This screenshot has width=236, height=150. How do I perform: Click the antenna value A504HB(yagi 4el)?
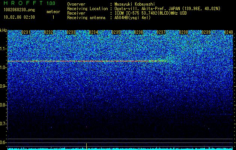[x=132, y=18]
